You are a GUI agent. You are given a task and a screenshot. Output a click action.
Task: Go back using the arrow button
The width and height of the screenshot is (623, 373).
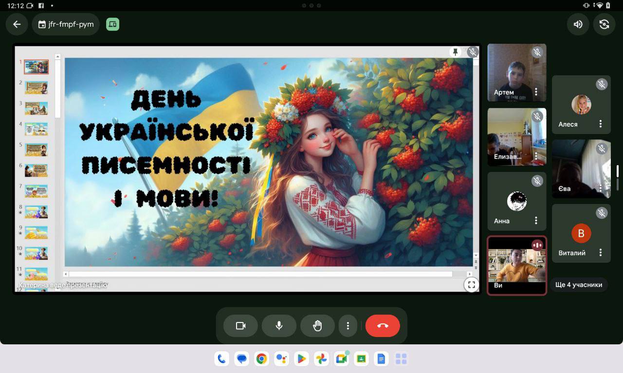click(17, 24)
